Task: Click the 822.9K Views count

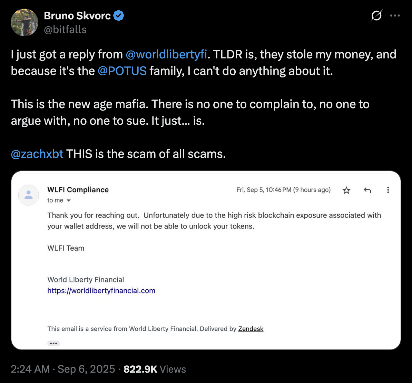Action: (x=155, y=369)
